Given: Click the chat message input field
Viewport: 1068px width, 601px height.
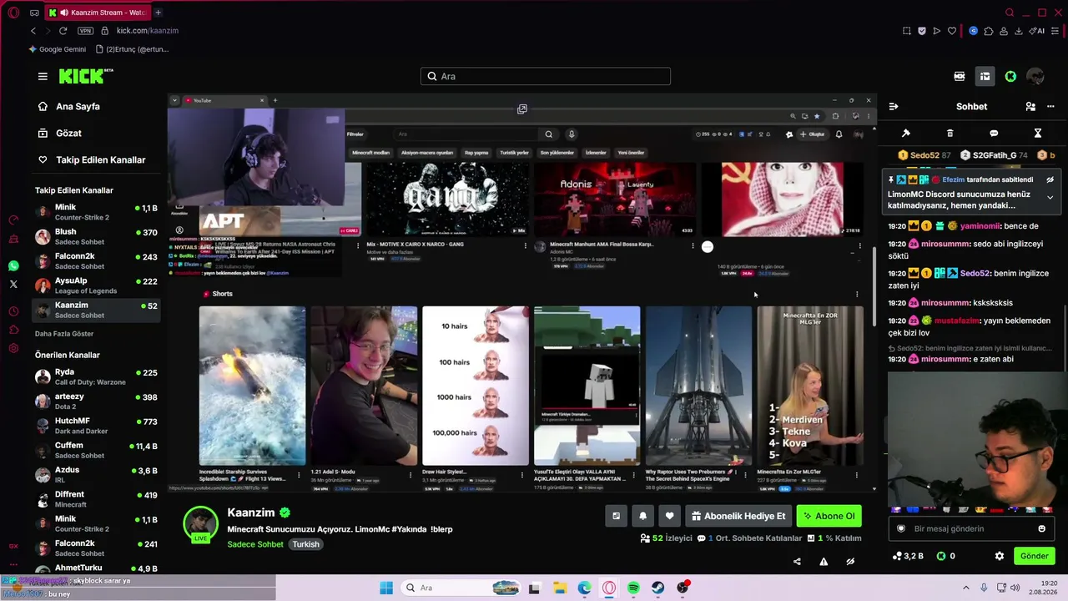Looking at the screenshot, I should point(970,528).
